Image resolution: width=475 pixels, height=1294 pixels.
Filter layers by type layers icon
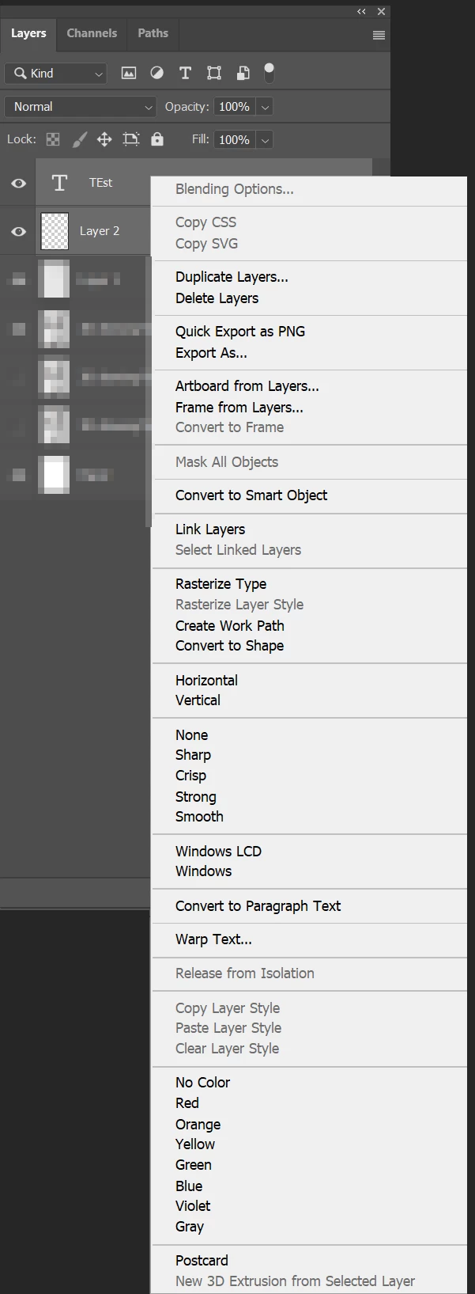point(186,73)
